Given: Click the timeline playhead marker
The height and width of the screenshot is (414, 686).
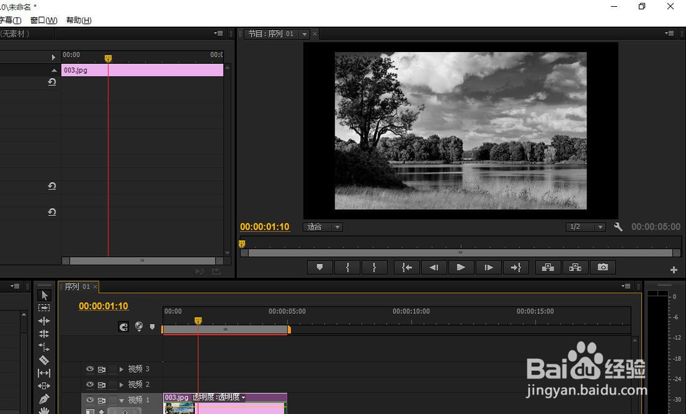Looking at the screenshot, I should (x=198, y=321).
